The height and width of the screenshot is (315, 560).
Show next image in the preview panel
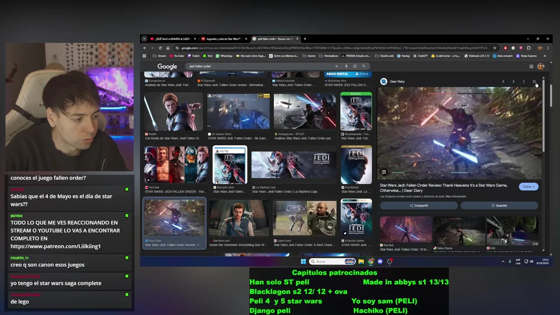click(x=513, y=81)
